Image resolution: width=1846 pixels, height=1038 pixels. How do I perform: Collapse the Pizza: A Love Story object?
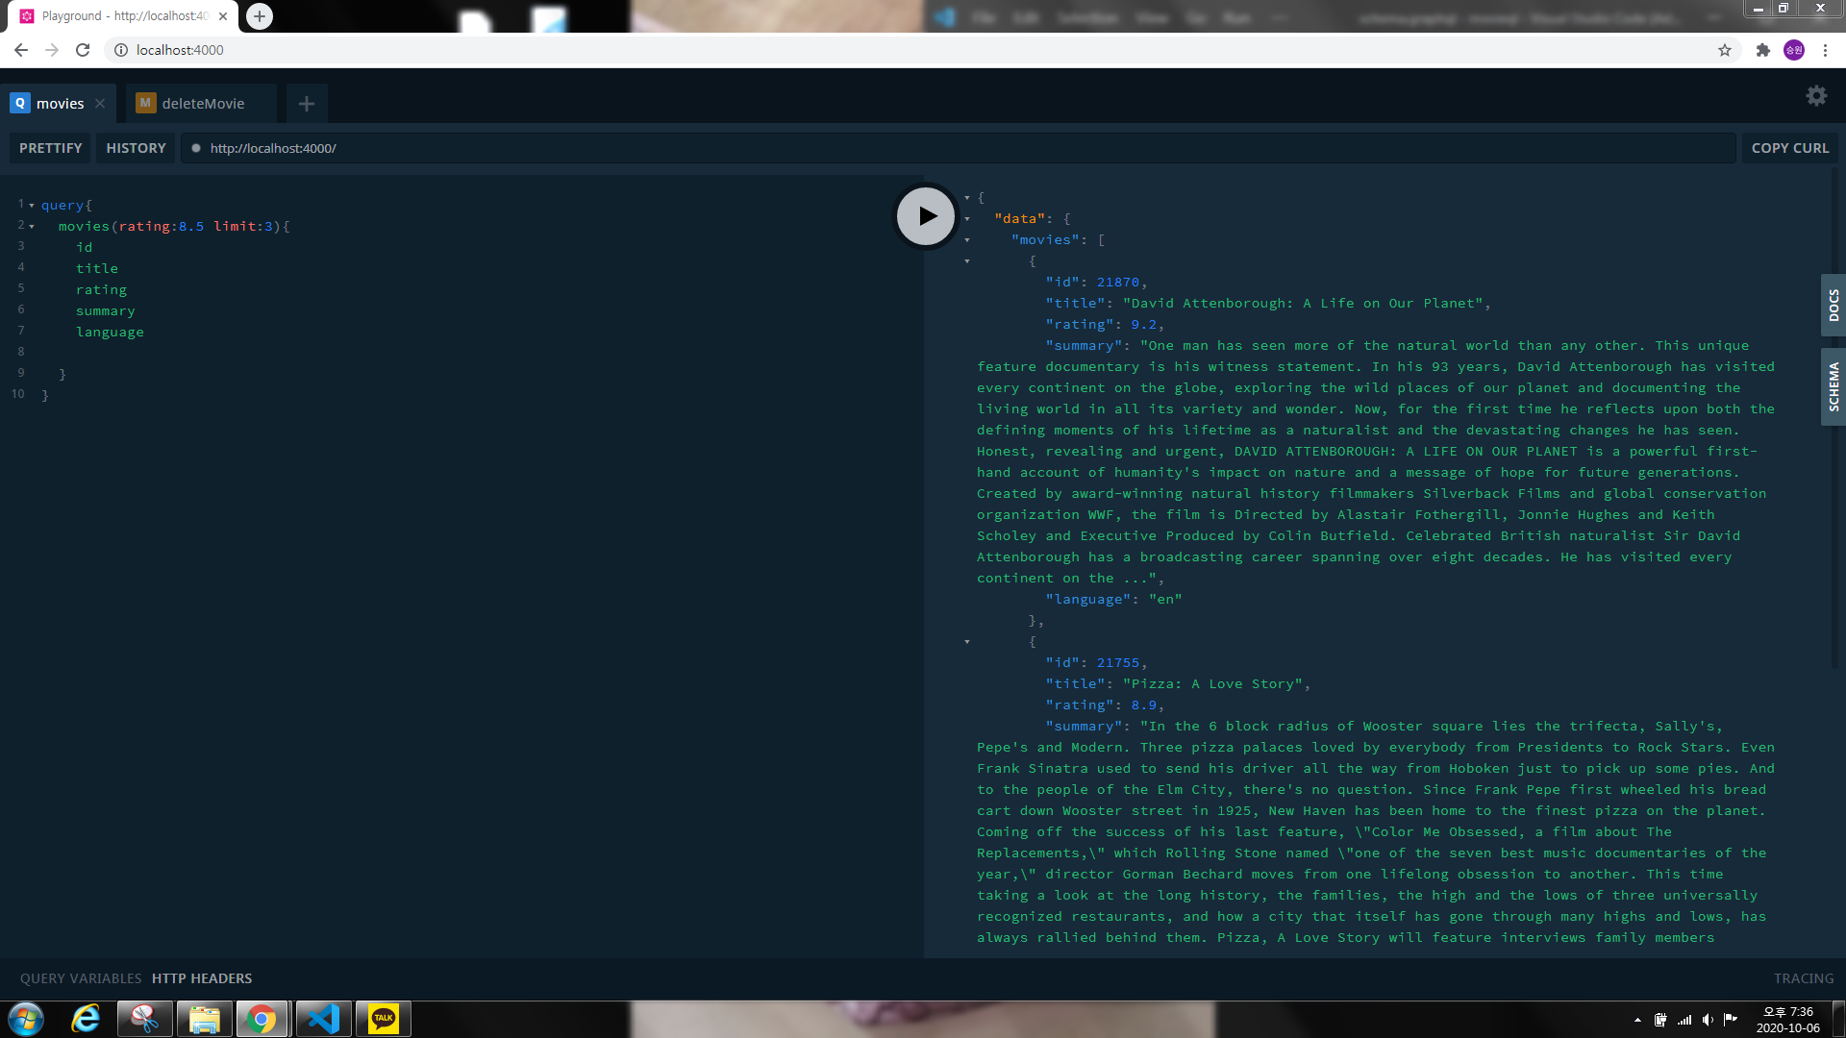(967, 642)
